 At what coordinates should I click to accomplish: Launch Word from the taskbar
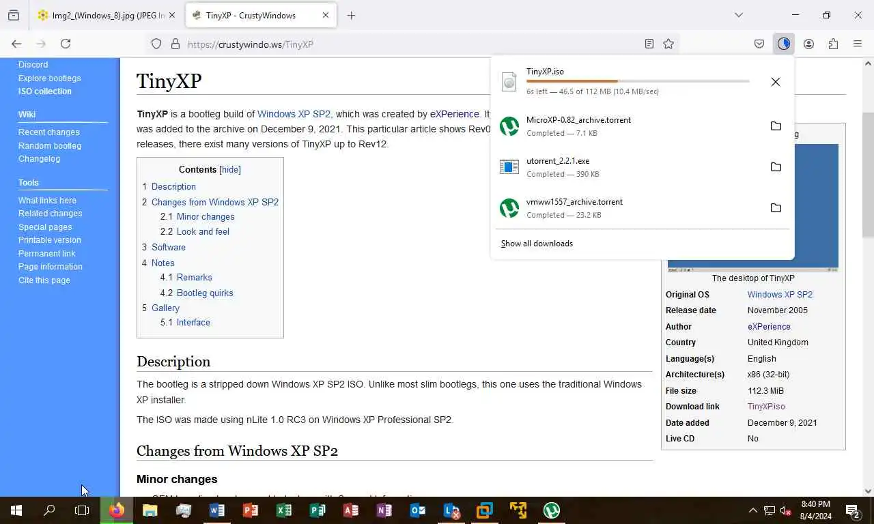[217, 510]
